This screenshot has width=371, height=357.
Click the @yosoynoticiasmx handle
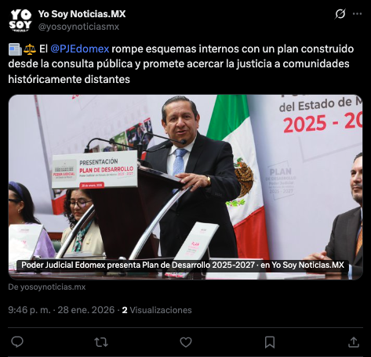78,27
